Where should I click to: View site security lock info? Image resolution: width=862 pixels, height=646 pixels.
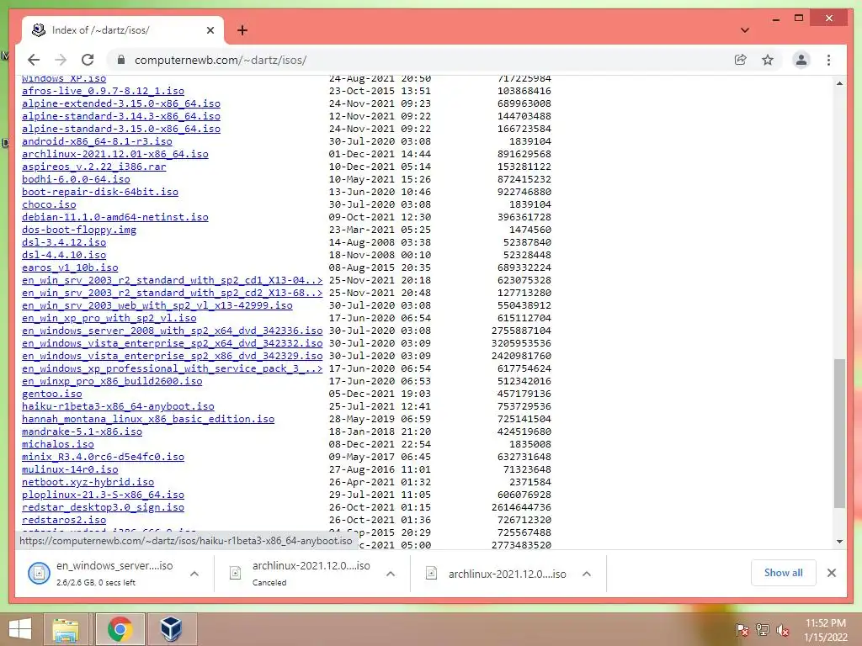(121, 60)
